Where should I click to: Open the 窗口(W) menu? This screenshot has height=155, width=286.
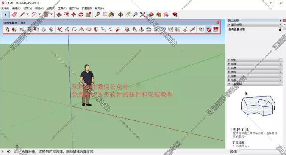(x=74, y=8)
